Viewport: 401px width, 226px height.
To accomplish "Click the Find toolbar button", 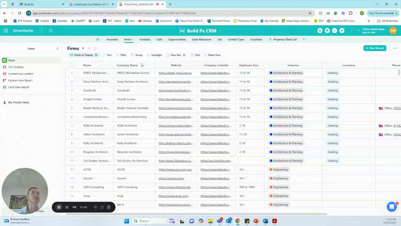I will [x=195, y=55].
